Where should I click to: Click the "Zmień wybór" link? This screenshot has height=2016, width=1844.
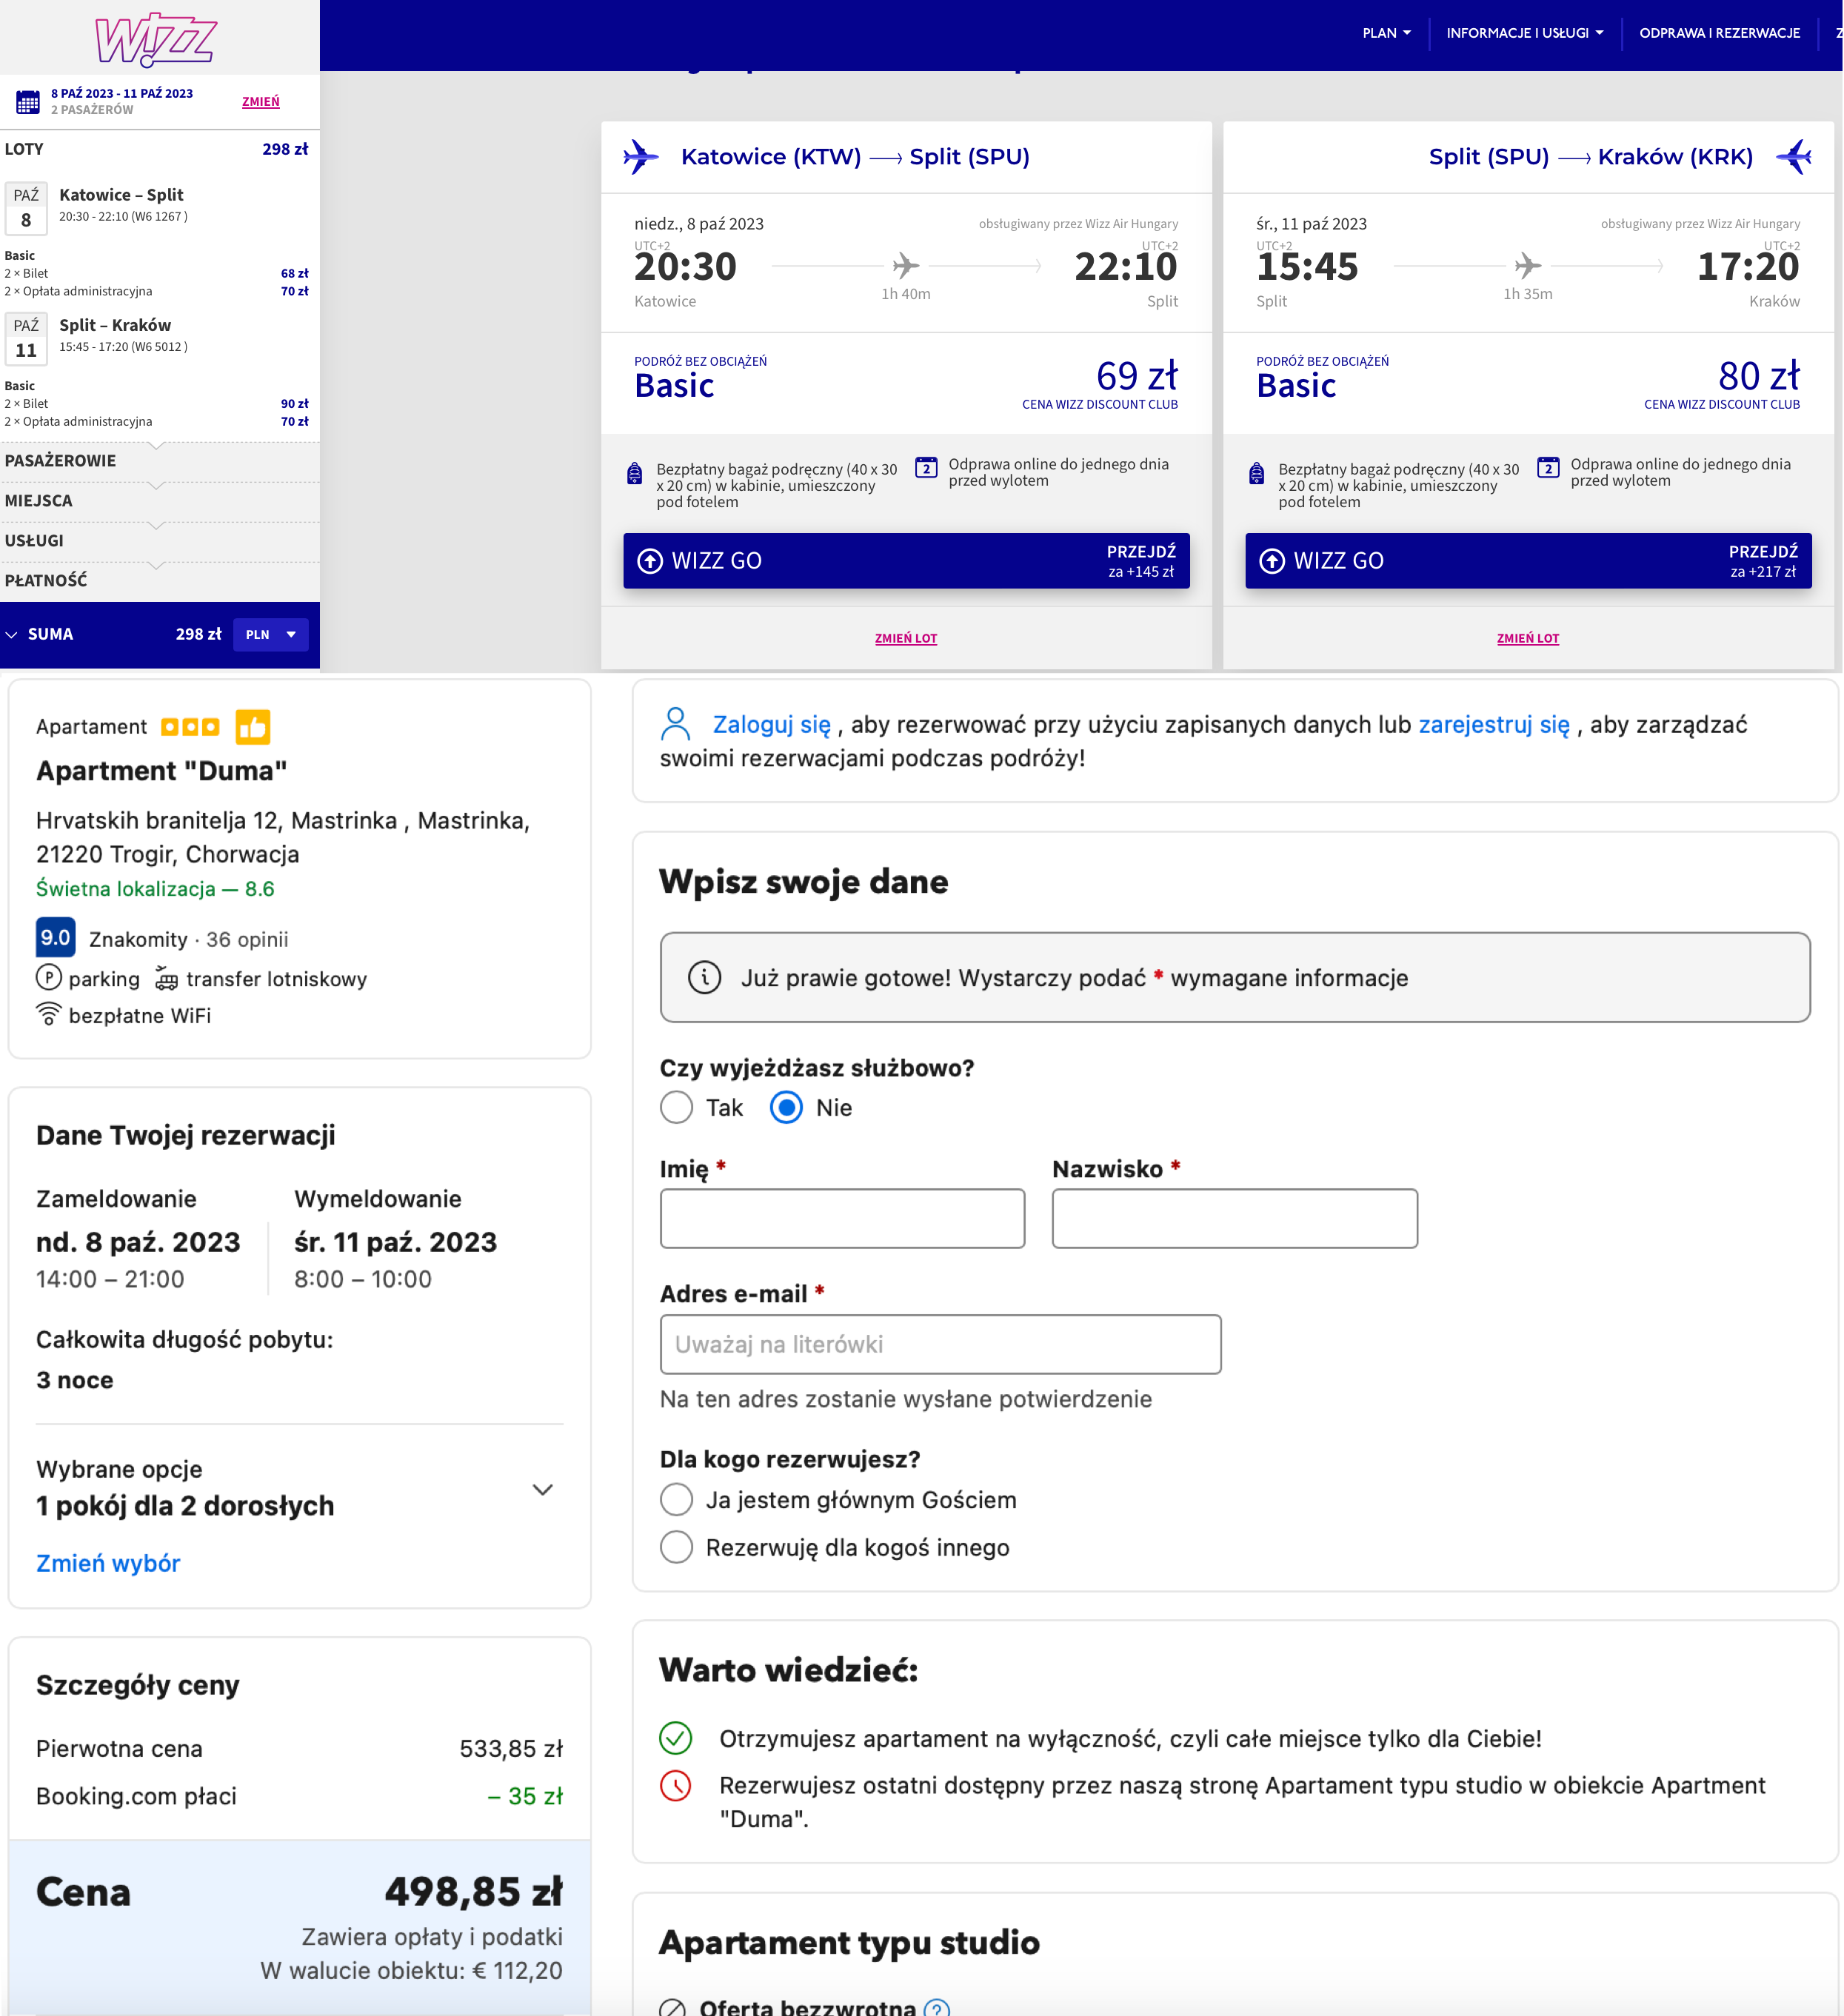point(108,1563)
